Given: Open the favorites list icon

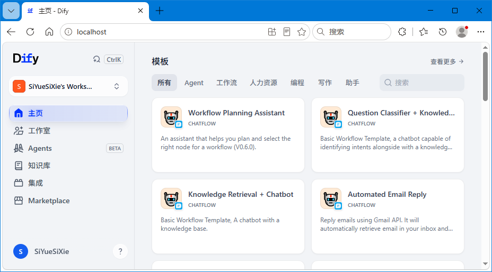Looking at the screenshot, I should pos(424,32).
